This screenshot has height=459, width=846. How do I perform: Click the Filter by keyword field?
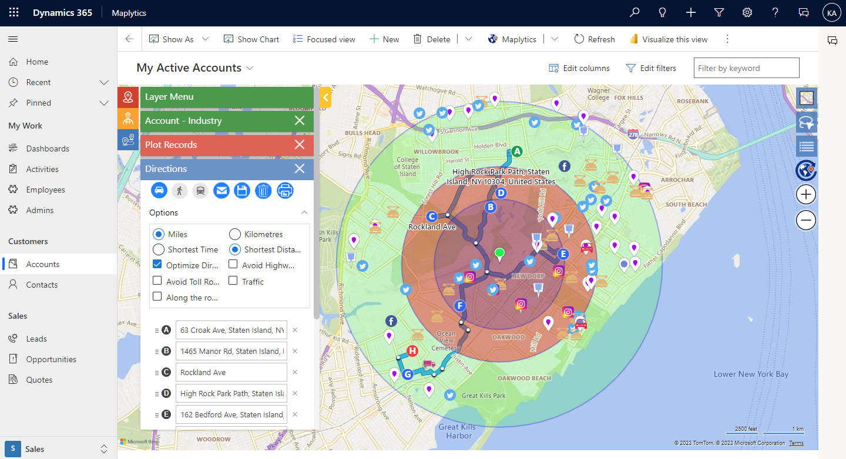click(747, 68)
